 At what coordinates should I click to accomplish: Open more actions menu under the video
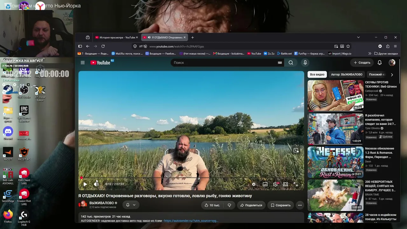coord(300,205)
